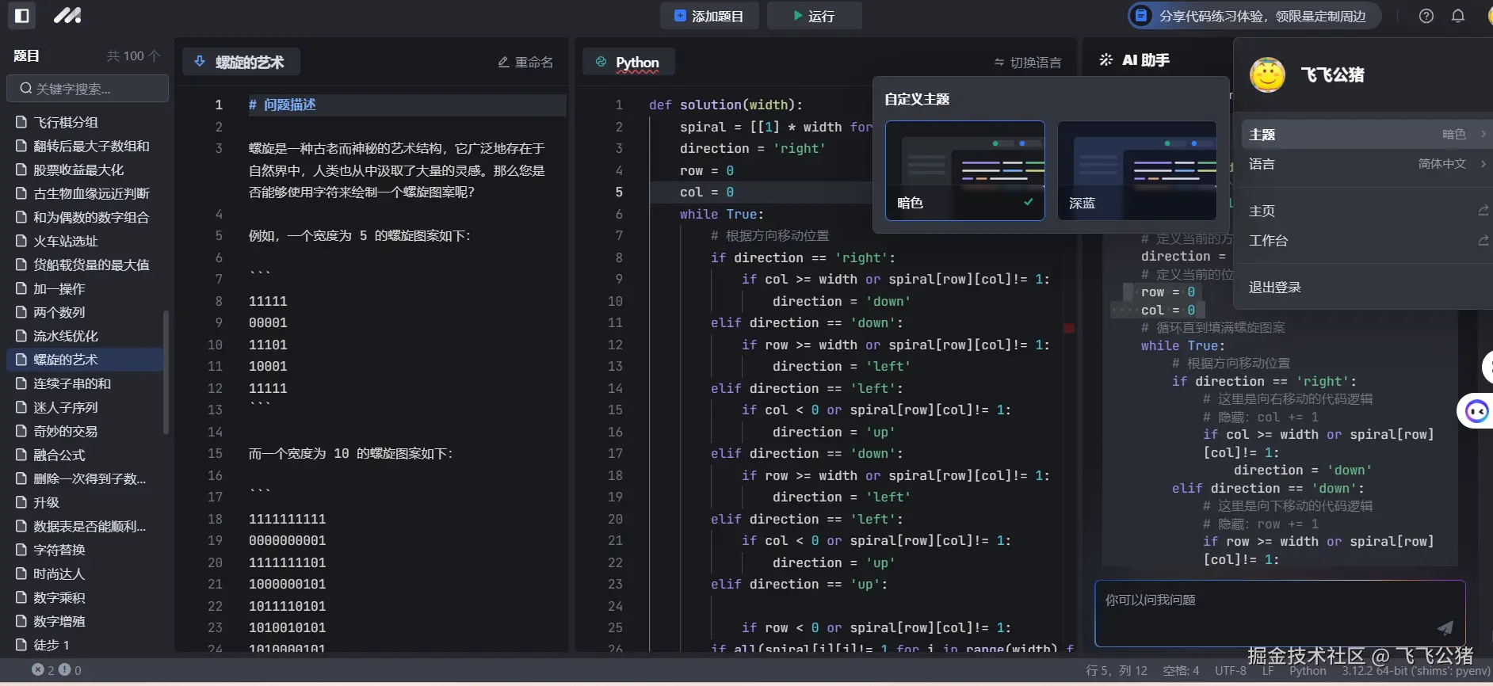Screen dimensions: 1493x686
Task: Open the 两个数列 problem
Action: point(86,312)
